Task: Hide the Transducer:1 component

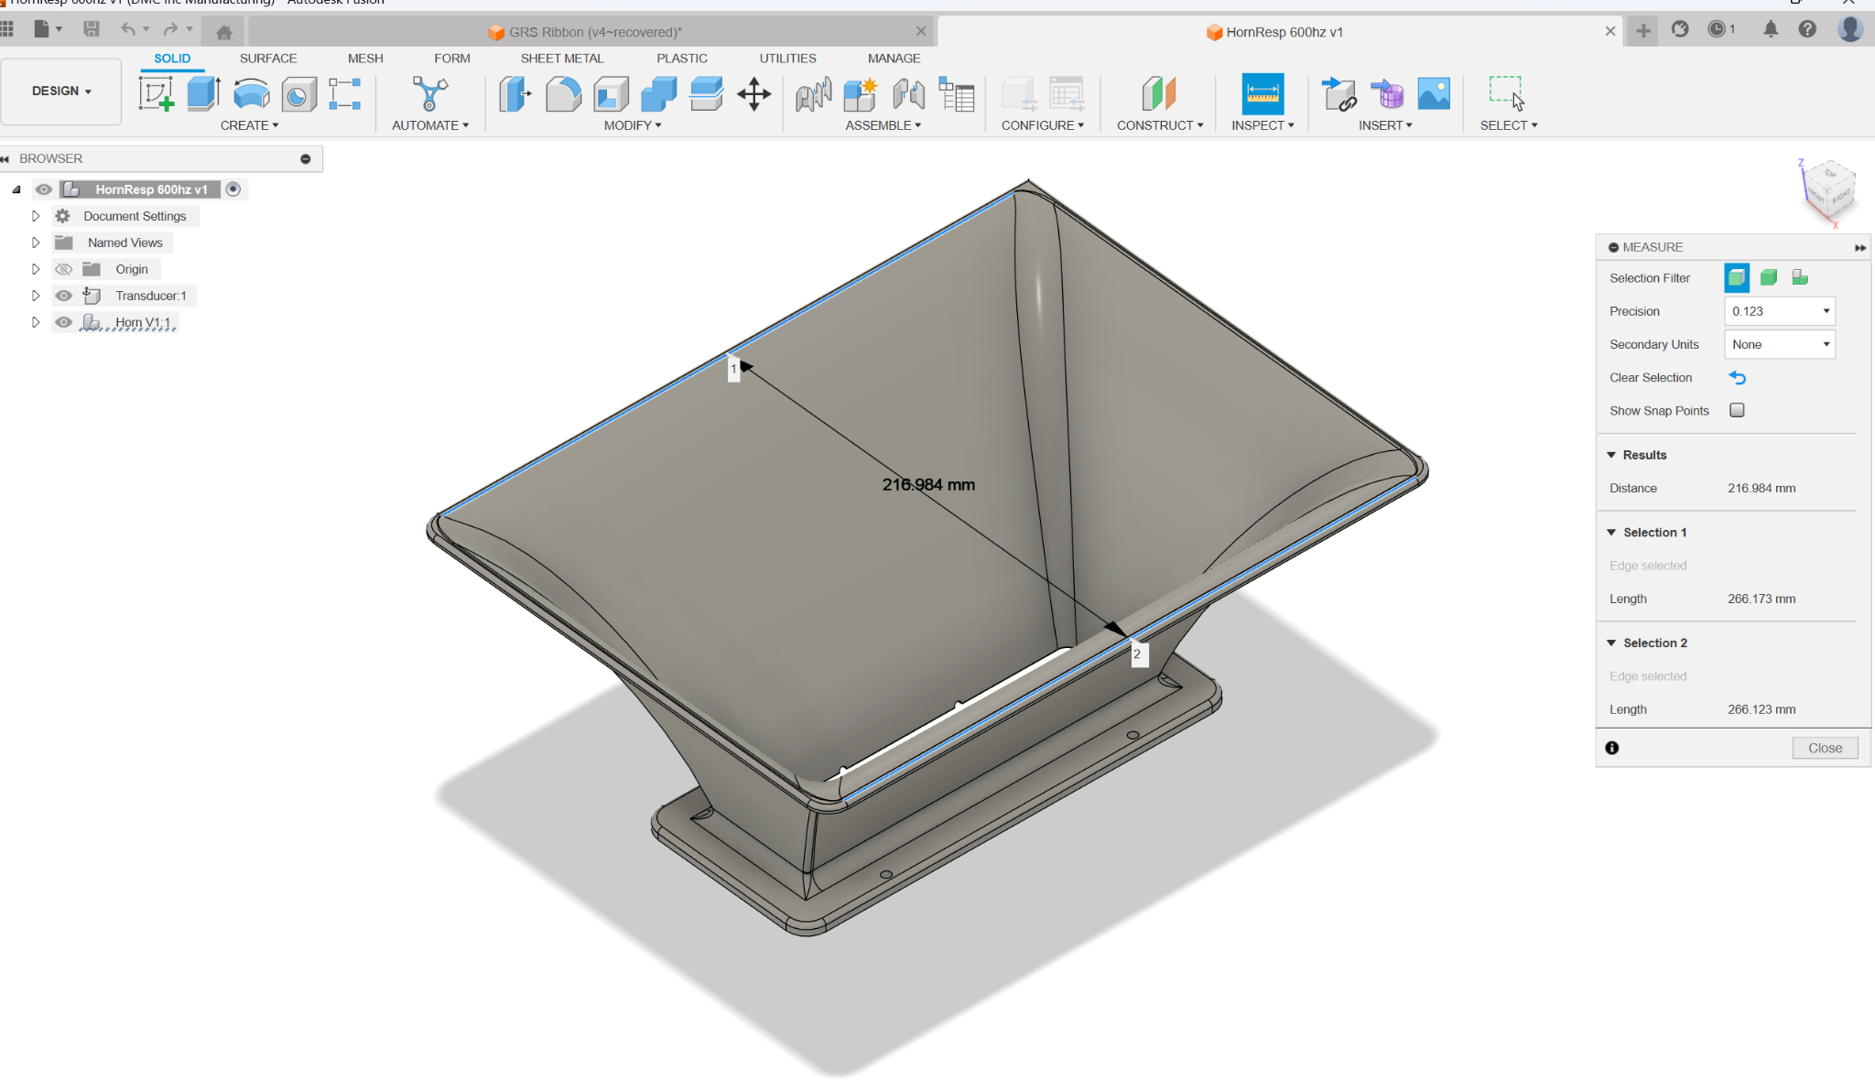Action: [x=63, y=296]
